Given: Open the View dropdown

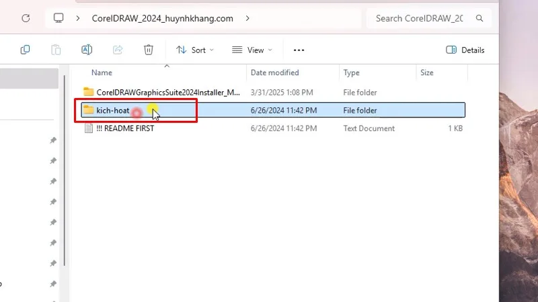Looking at the screenshot, I should coord(252,50).
